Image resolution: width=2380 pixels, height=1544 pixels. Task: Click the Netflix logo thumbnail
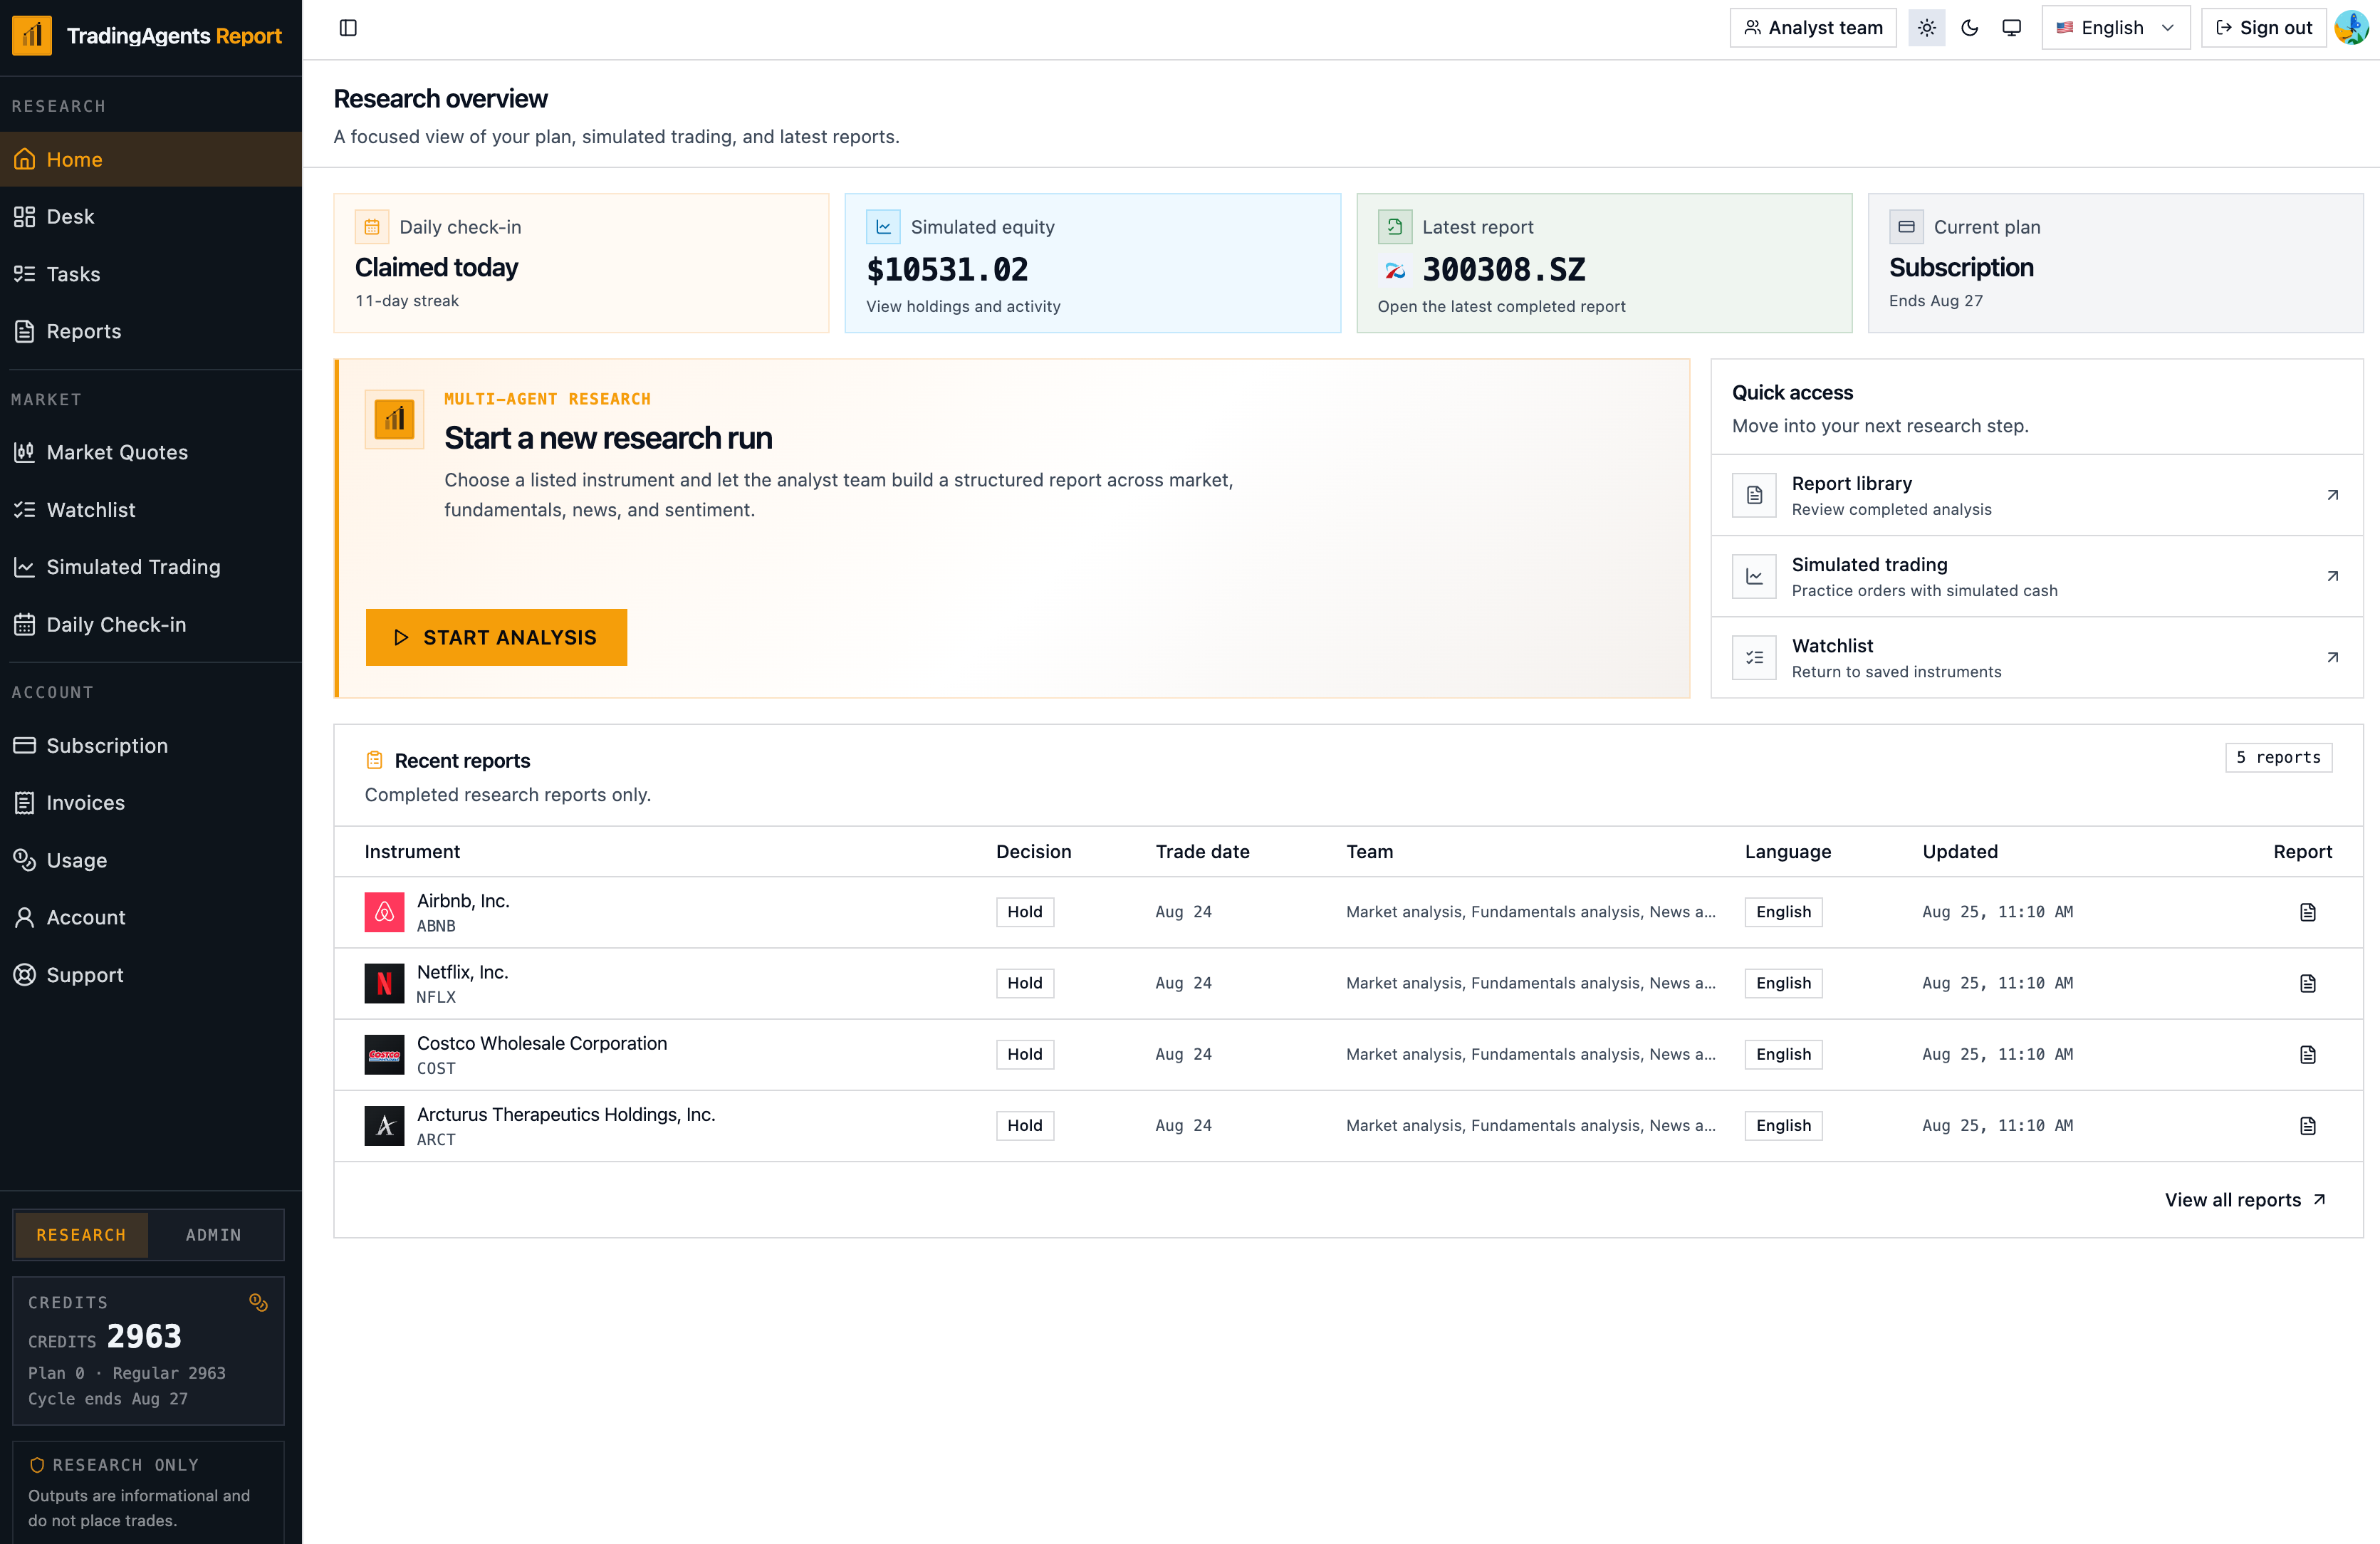pos(384,983)
